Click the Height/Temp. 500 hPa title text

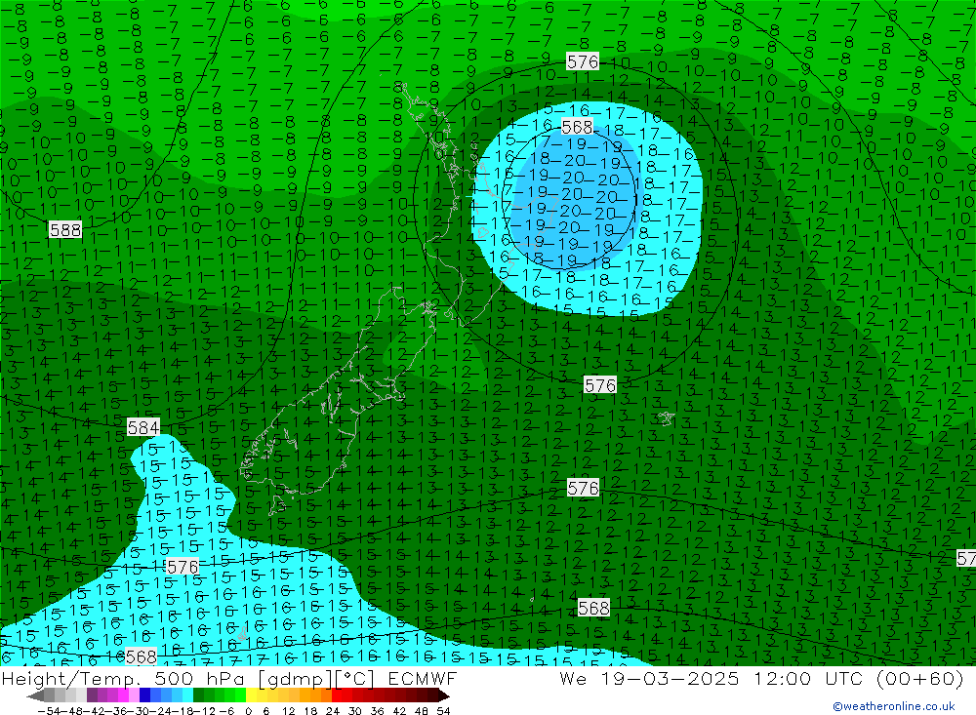click(x=125, y=679)
